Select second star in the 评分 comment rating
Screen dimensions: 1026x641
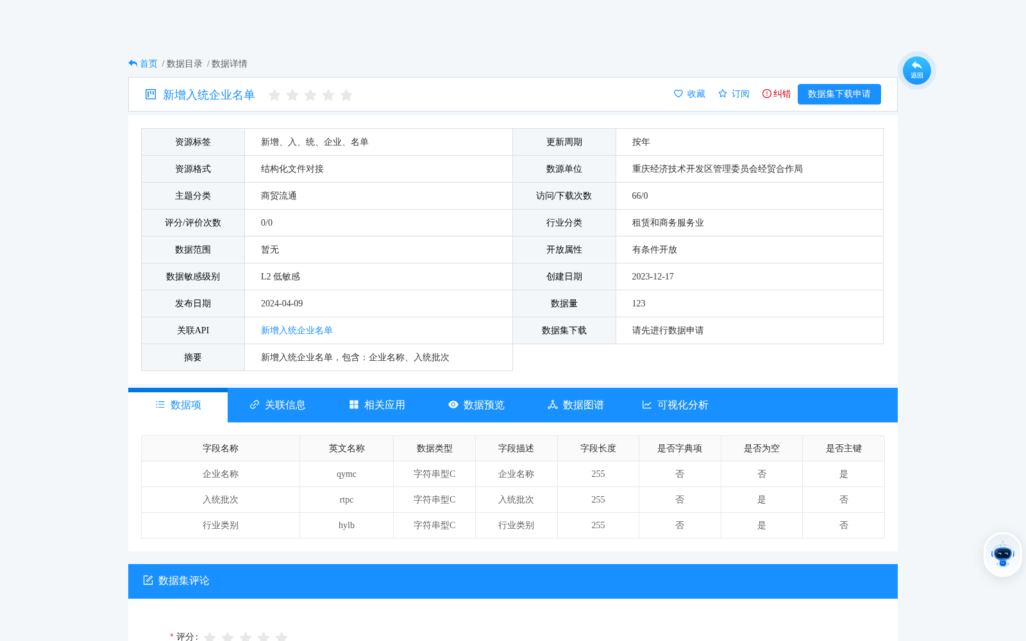pos(228,637)
